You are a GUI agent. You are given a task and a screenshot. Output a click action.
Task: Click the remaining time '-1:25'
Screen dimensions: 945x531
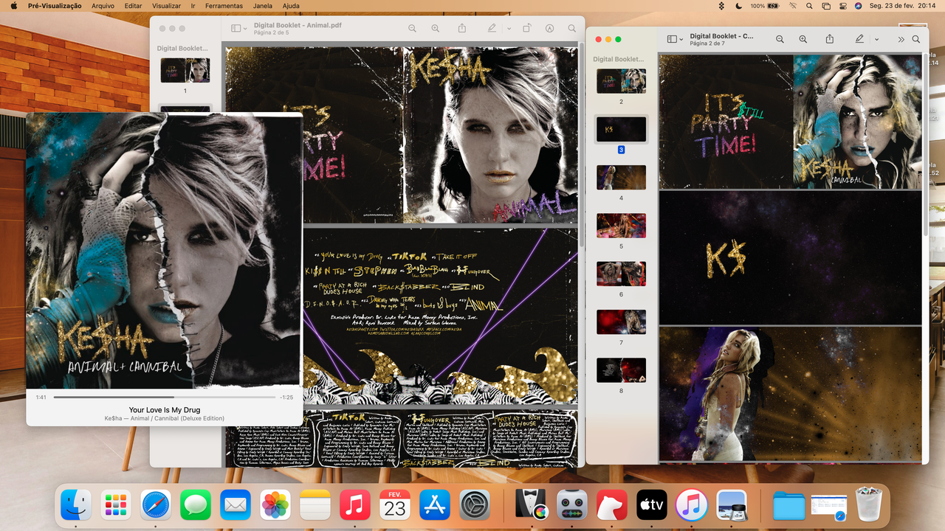coord(286,398)
